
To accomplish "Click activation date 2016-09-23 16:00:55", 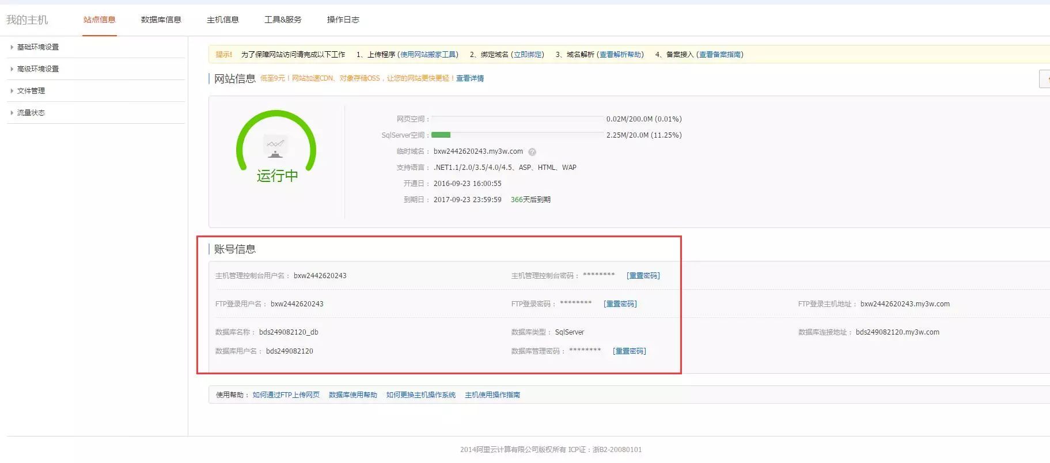I will [x=467, y=184].
